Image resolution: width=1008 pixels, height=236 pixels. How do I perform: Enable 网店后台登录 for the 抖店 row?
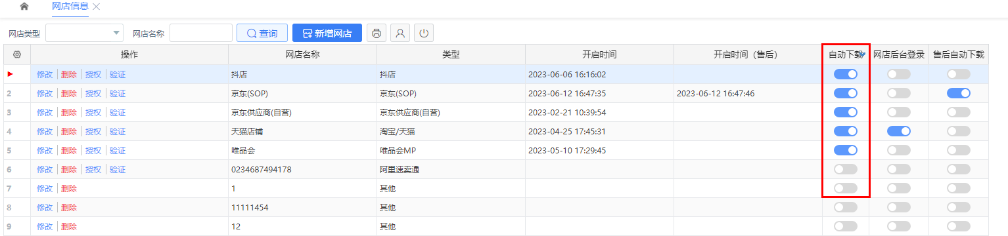click(x=899, y=75)
